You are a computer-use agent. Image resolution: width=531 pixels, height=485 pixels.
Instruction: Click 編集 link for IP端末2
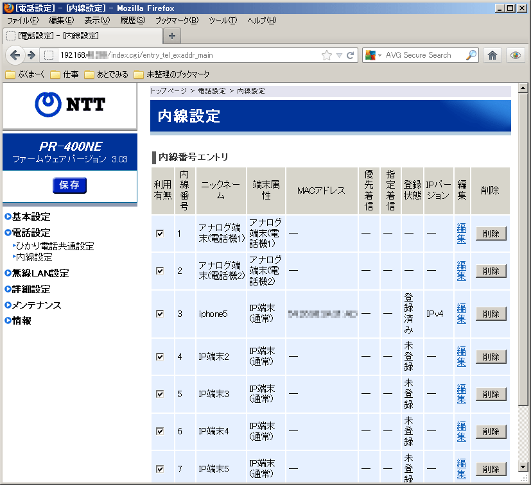461,357
